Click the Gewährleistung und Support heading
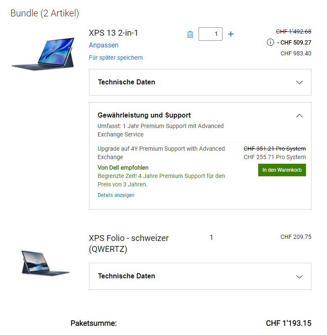Screen dimensions: 327x335 [x=144, y=115]
